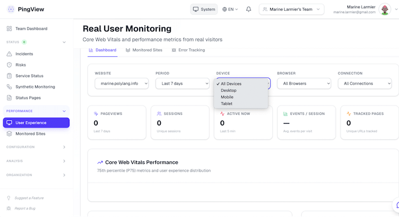Open Risks shield item in sidebar

tap(20, 65)
